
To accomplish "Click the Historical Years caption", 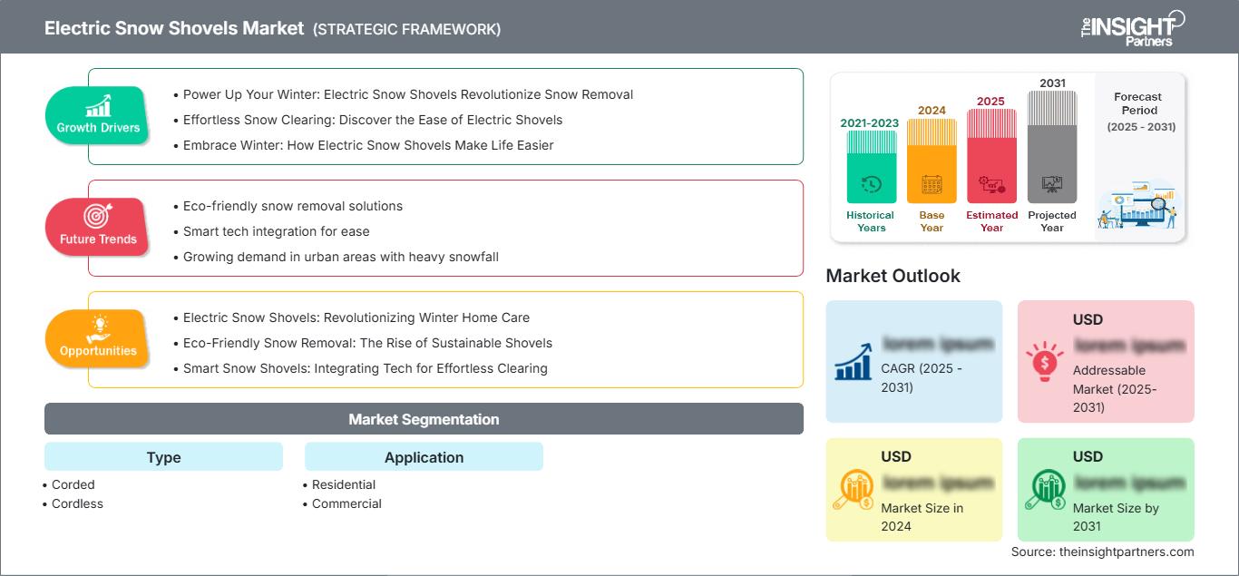I will tap(871, 221).
